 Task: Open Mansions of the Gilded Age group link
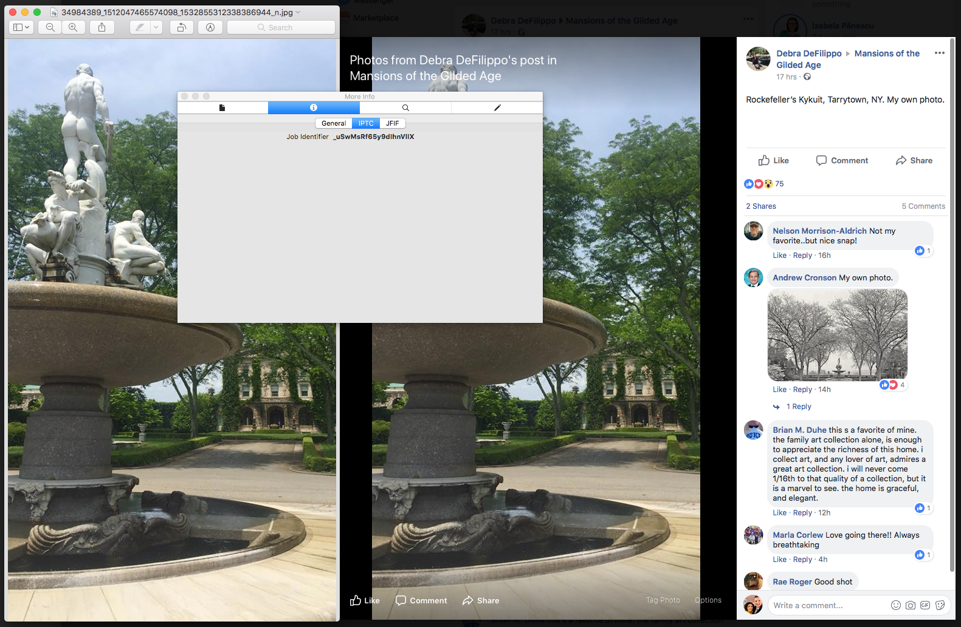coord(886,53)
